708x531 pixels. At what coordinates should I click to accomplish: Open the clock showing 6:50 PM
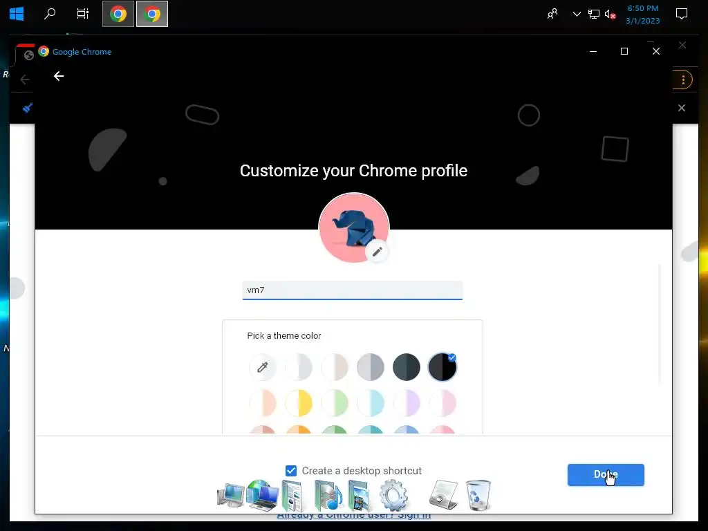(x=643, y=15)
